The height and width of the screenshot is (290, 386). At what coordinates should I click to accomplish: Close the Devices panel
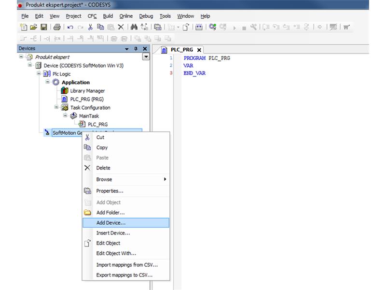point(145,49)
